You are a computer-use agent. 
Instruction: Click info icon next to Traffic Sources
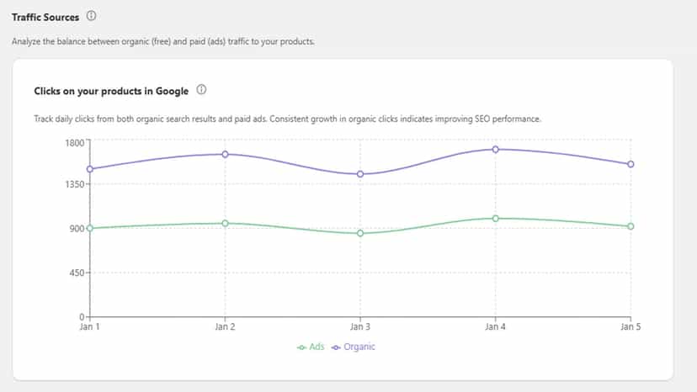point(91,16)
